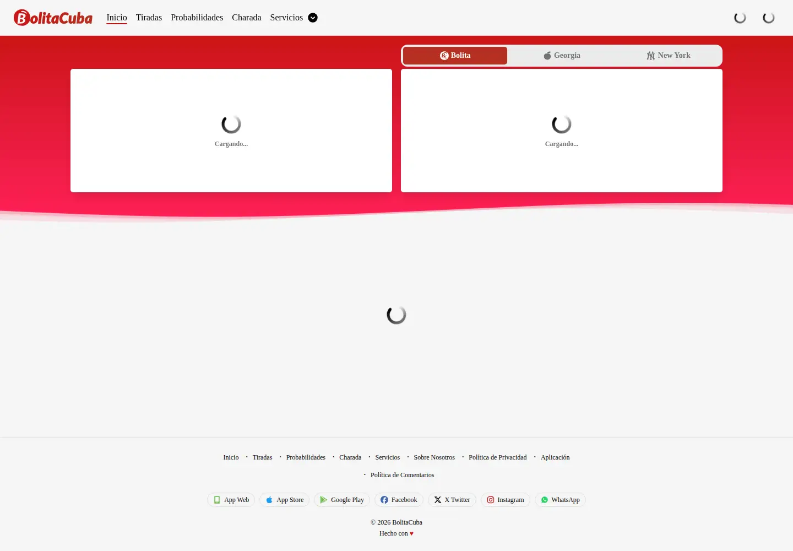This screenshot has width=793, height=551.
Task: Click Inicio in the footer
Action: 231,457
